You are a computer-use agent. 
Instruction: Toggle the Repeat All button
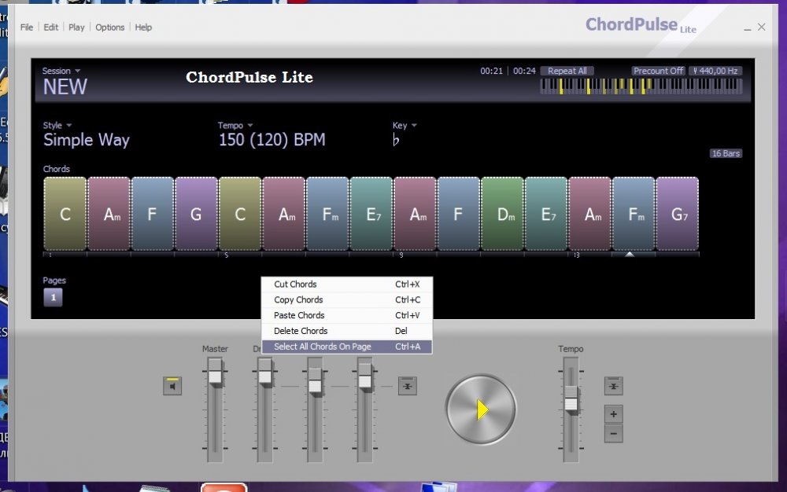click(567, 71)
